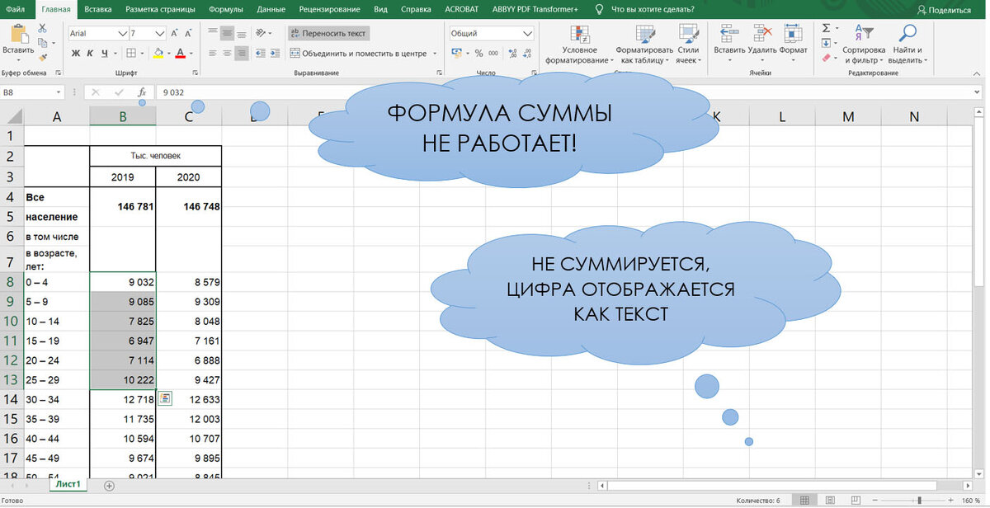Click the Insert Function fx icon
This screenshot has height=508, width=990.
(142, 92)
